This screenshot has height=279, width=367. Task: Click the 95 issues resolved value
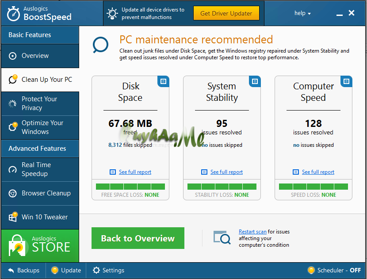tap(222, 124)
